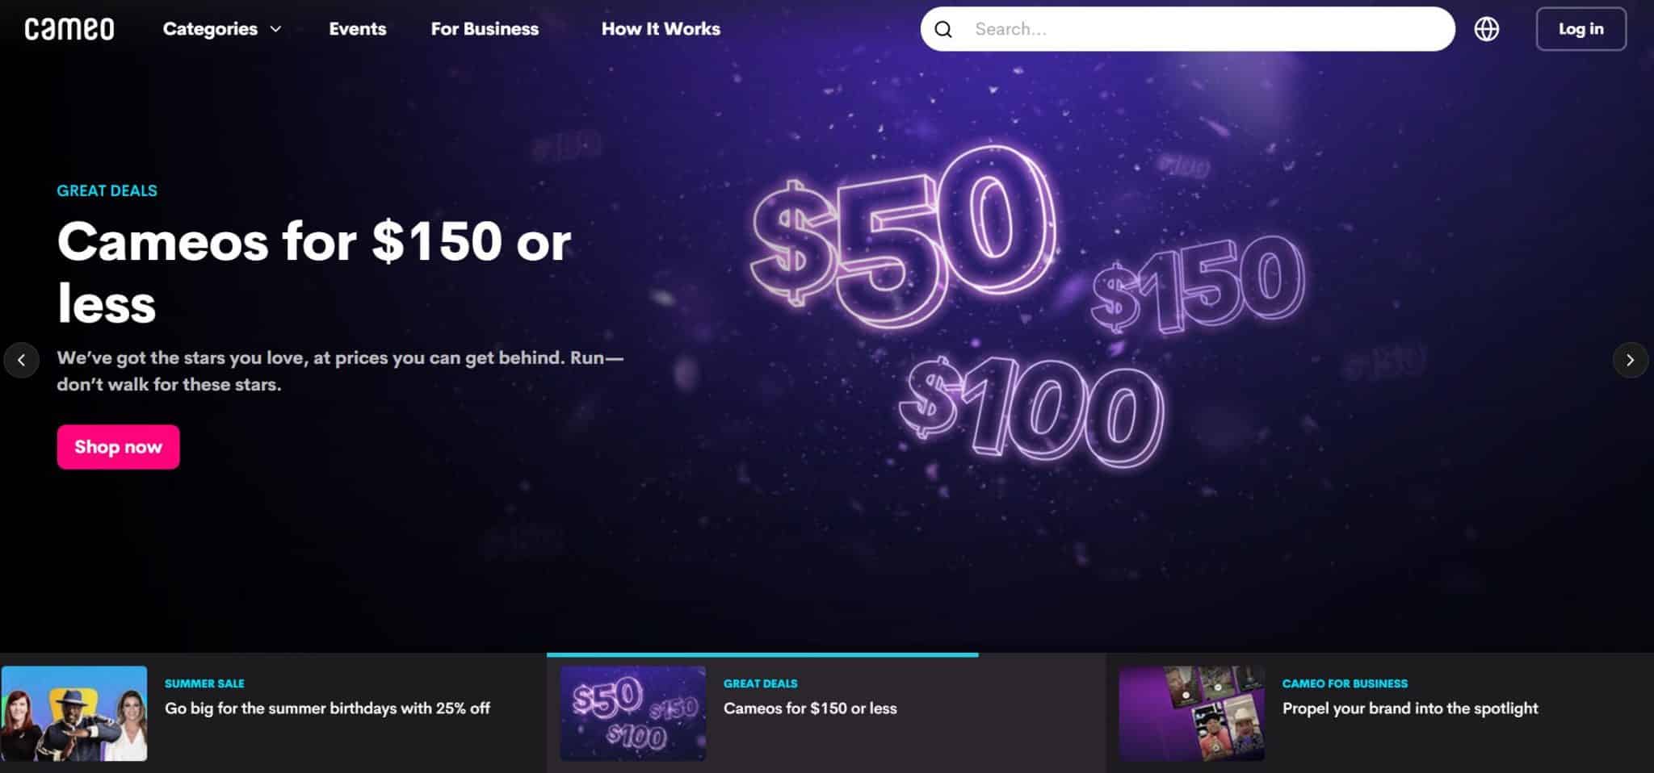Click the pink Shop now button

coord(118,446)
